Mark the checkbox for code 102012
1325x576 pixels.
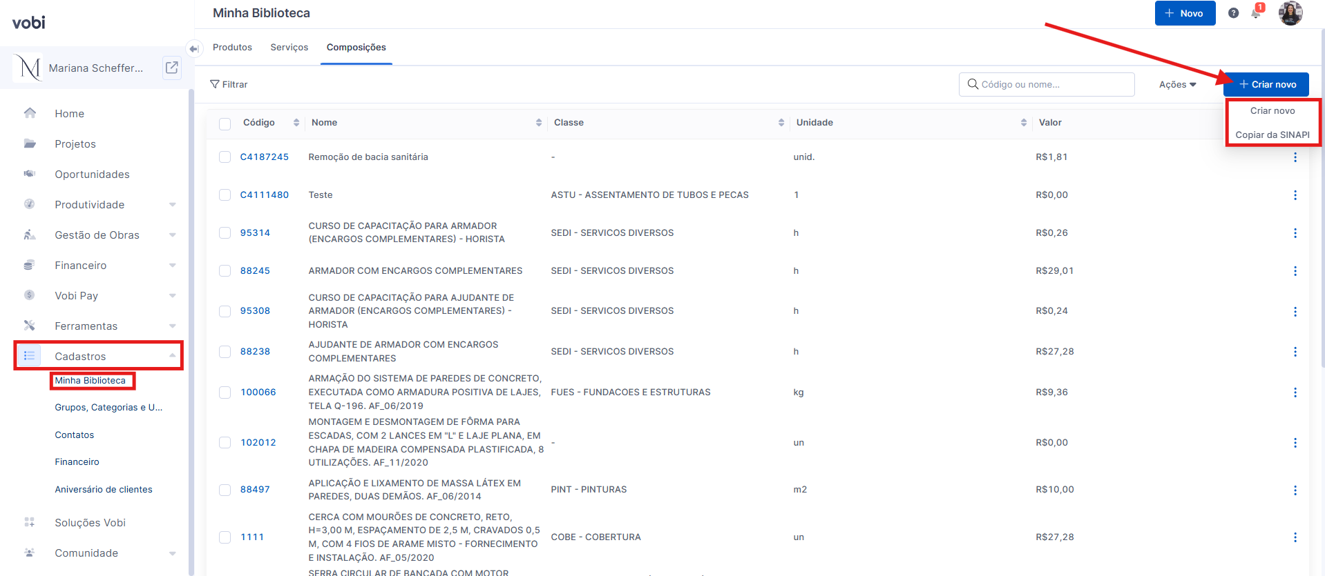click(225, 443)
